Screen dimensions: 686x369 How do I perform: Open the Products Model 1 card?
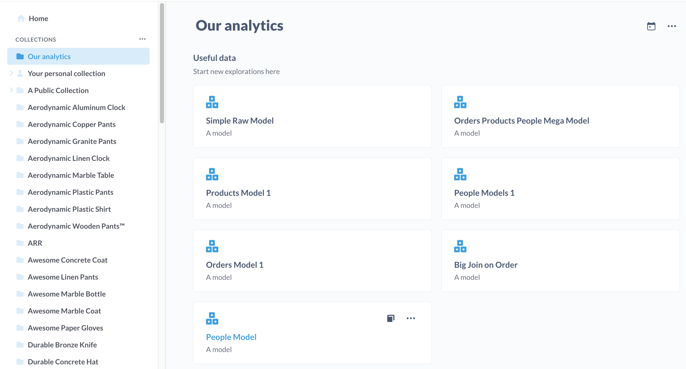click(x=238, y=193)
